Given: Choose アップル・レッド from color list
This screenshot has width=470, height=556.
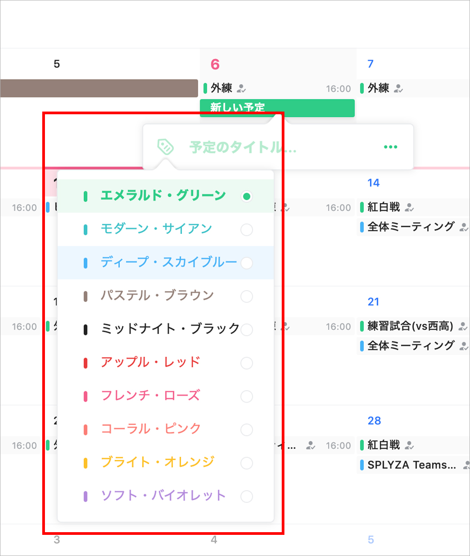Looking at the screenshot, I should coord(150,363).
